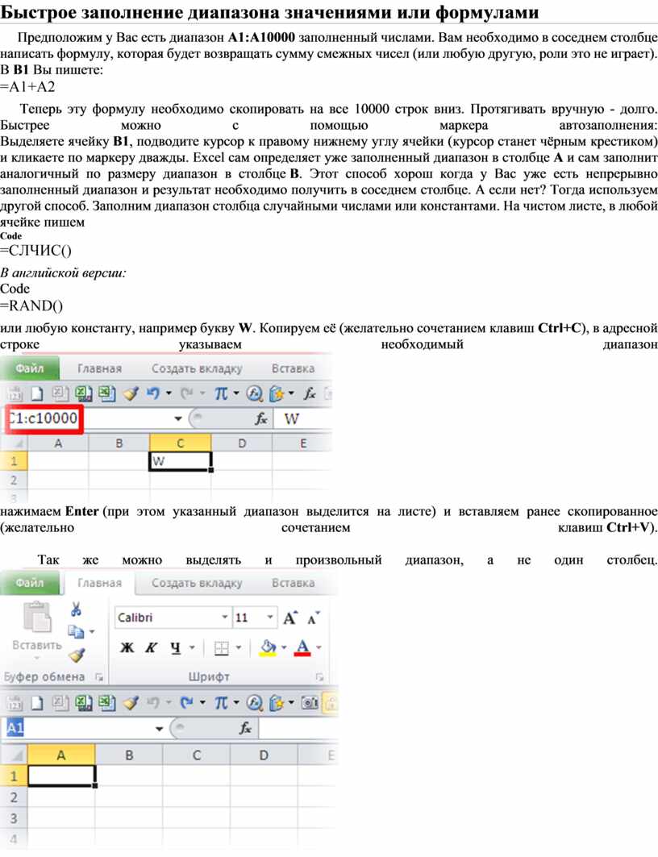Click the Cut scissors icon
Image resolution: width=658 pixels, height=857 pixels.
pyautogui.click(x=76, y=609)
